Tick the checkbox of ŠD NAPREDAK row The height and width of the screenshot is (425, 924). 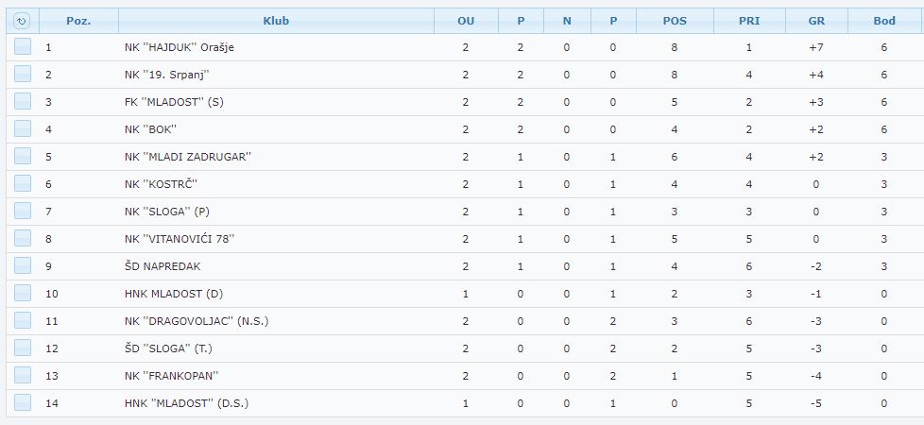[23, 265]
